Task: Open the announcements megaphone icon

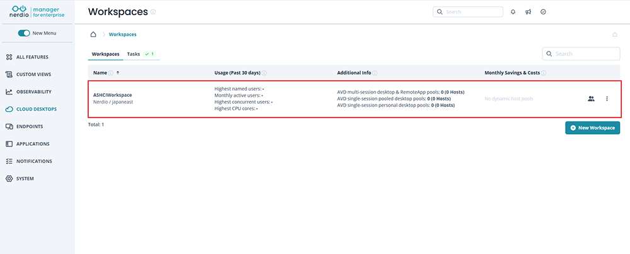Action: click(528, 12)
